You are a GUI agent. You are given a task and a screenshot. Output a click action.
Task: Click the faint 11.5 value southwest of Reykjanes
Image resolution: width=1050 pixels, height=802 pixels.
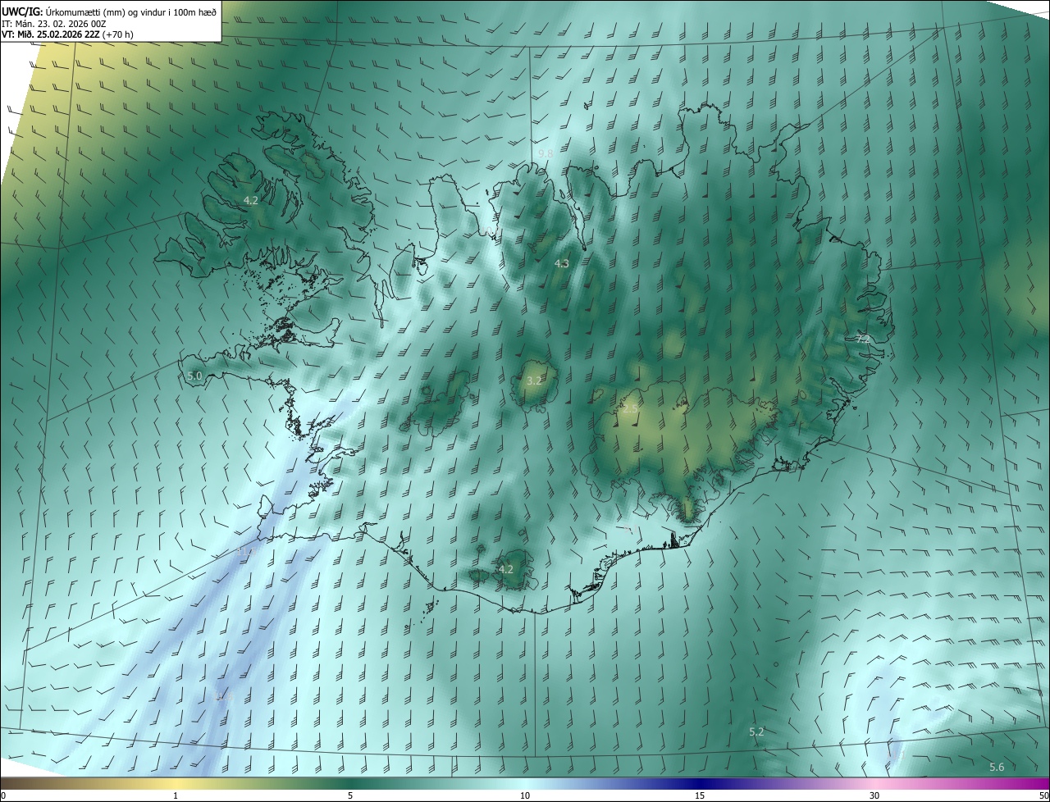coord(246,552)
